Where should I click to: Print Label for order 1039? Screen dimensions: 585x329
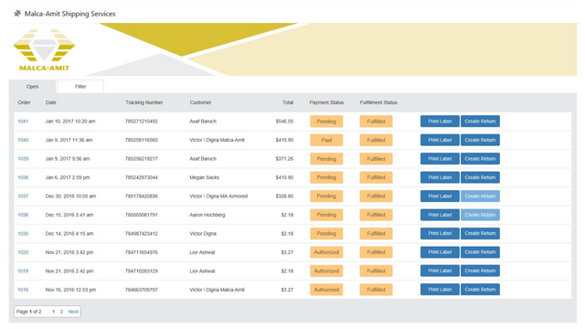coord(440,158)
